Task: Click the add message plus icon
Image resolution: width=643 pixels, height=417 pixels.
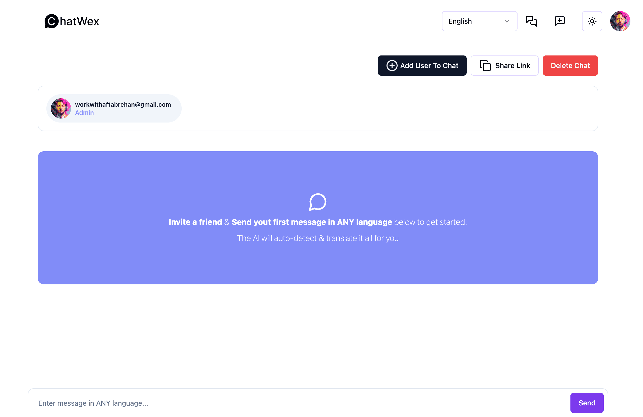Action: click(x=560, y=21)
